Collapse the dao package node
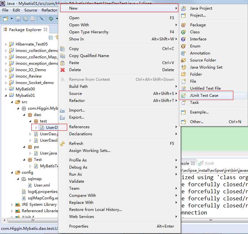 (24, 115)
